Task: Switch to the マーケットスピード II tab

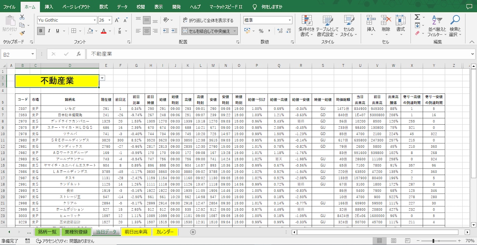Action: (226, 7)
